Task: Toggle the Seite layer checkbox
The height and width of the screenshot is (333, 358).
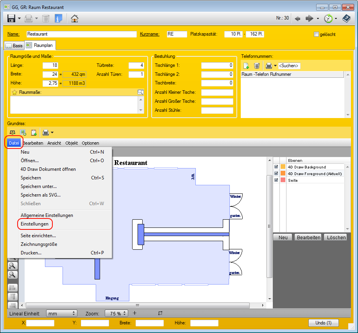Action: point(276,180)
